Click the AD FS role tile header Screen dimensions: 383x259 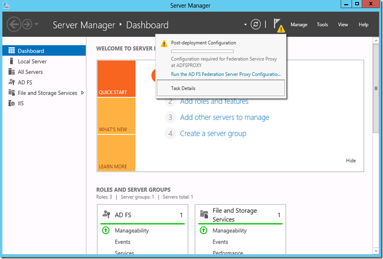(142, 215)
